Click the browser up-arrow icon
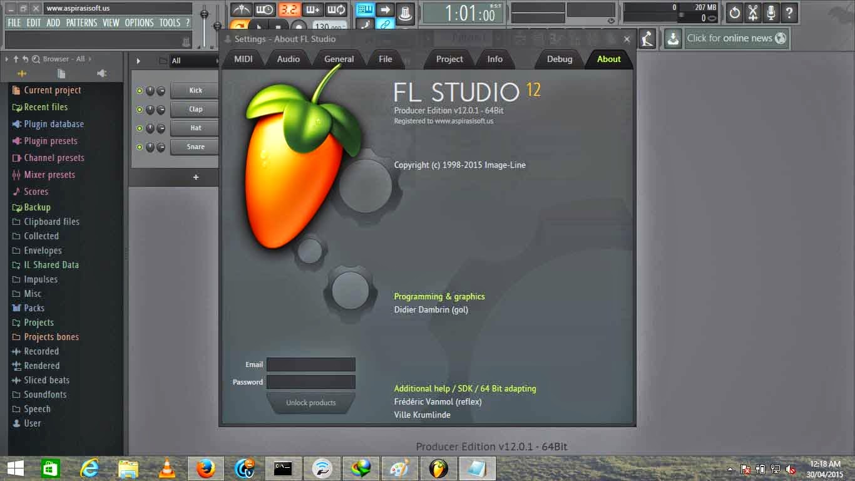855x481 pixels. [16, 59]
